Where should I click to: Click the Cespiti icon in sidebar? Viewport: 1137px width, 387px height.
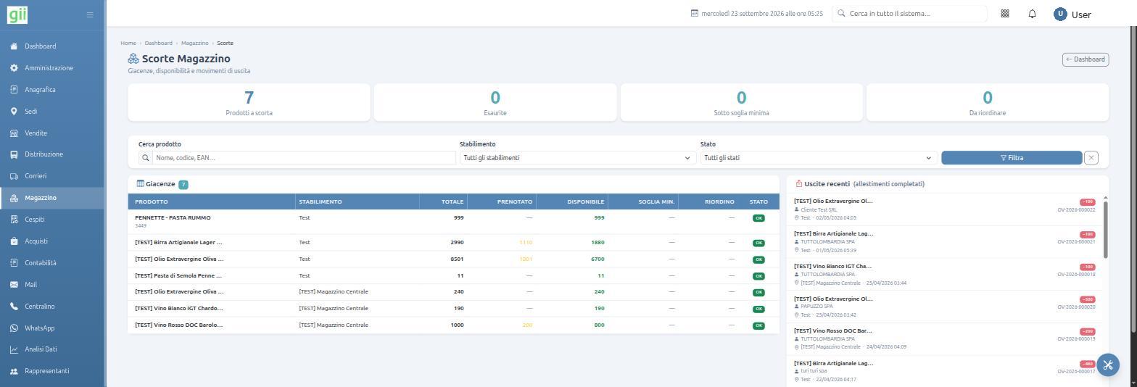[14, 220]
